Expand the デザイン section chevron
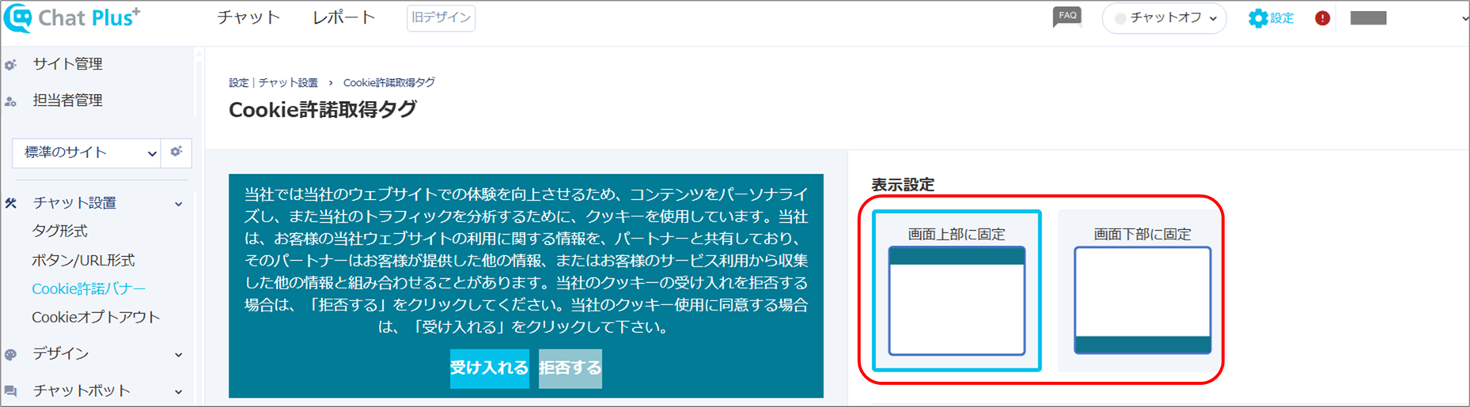1470x407 pixels. [179, 355]
